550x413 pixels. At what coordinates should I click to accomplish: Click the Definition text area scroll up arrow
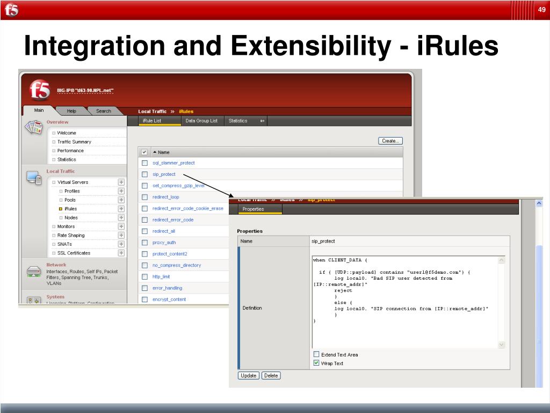click(501, 260)
